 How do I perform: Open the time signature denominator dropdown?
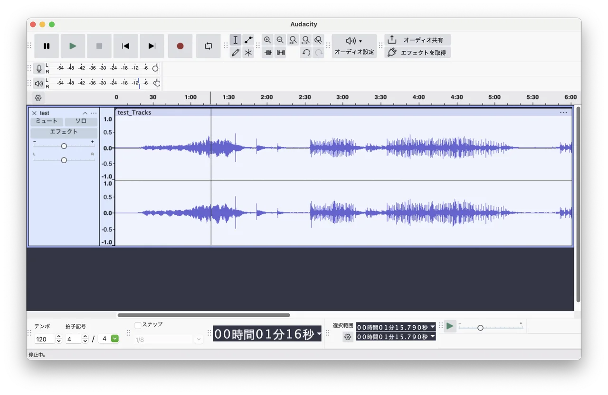tap(114, 339)
